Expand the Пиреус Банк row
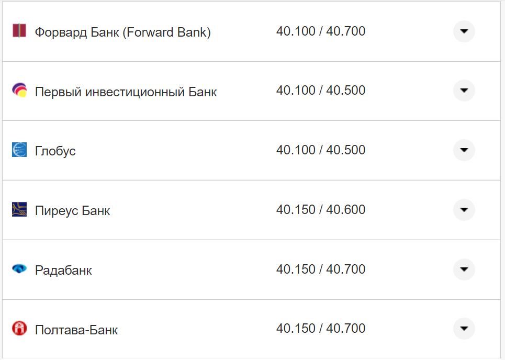 (464, 209)
